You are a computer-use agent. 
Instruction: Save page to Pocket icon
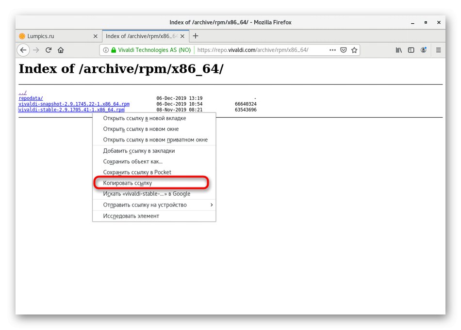(x=344, y=50)
